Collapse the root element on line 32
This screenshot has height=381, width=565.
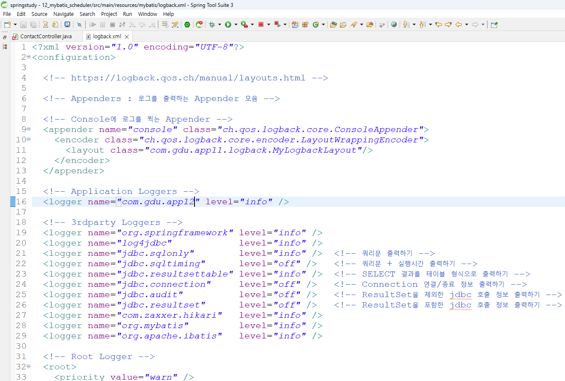[29, 366]
